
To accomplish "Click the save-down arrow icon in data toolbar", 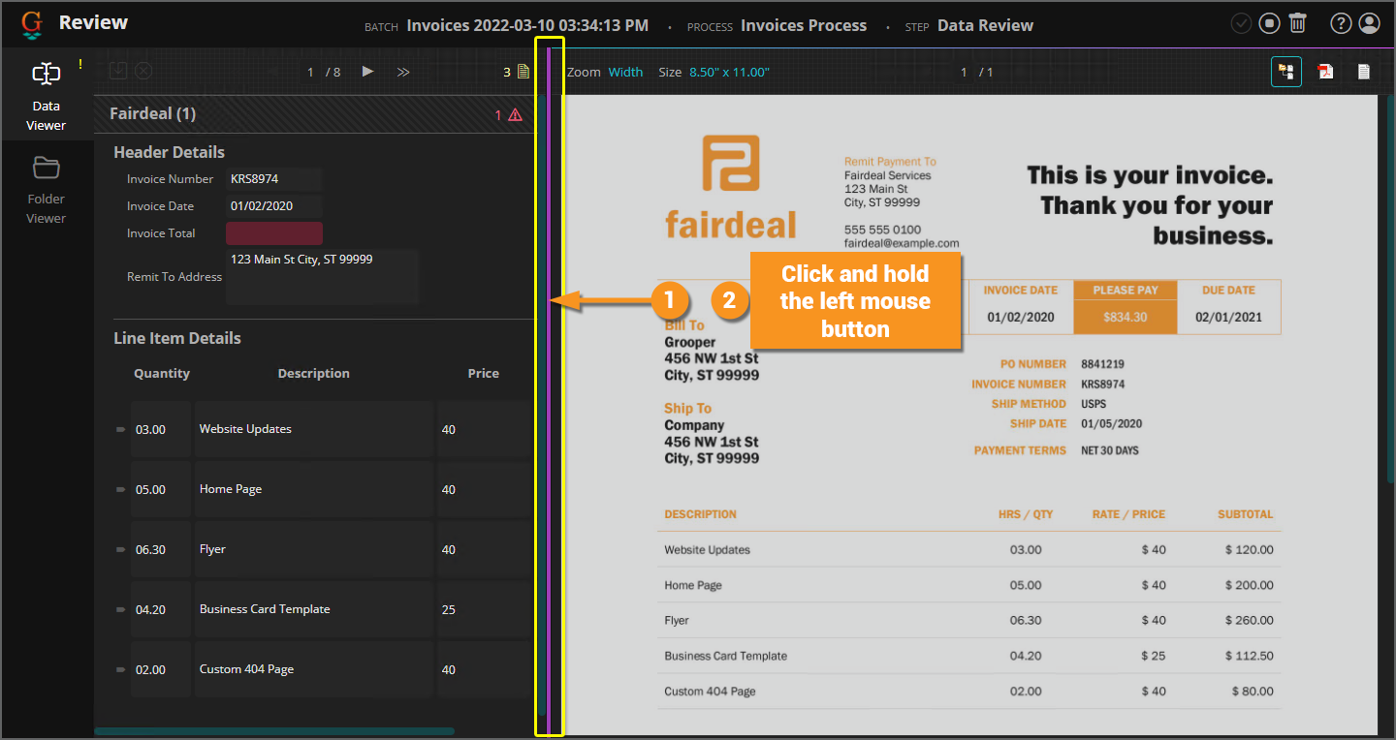I will (x=117, y=71).
